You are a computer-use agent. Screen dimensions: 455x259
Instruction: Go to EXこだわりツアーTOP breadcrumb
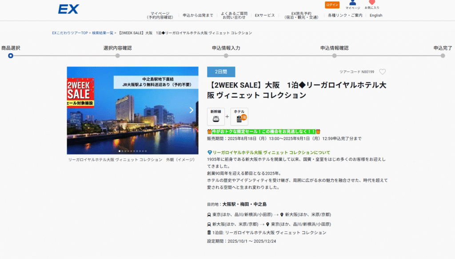pos(70,33)
